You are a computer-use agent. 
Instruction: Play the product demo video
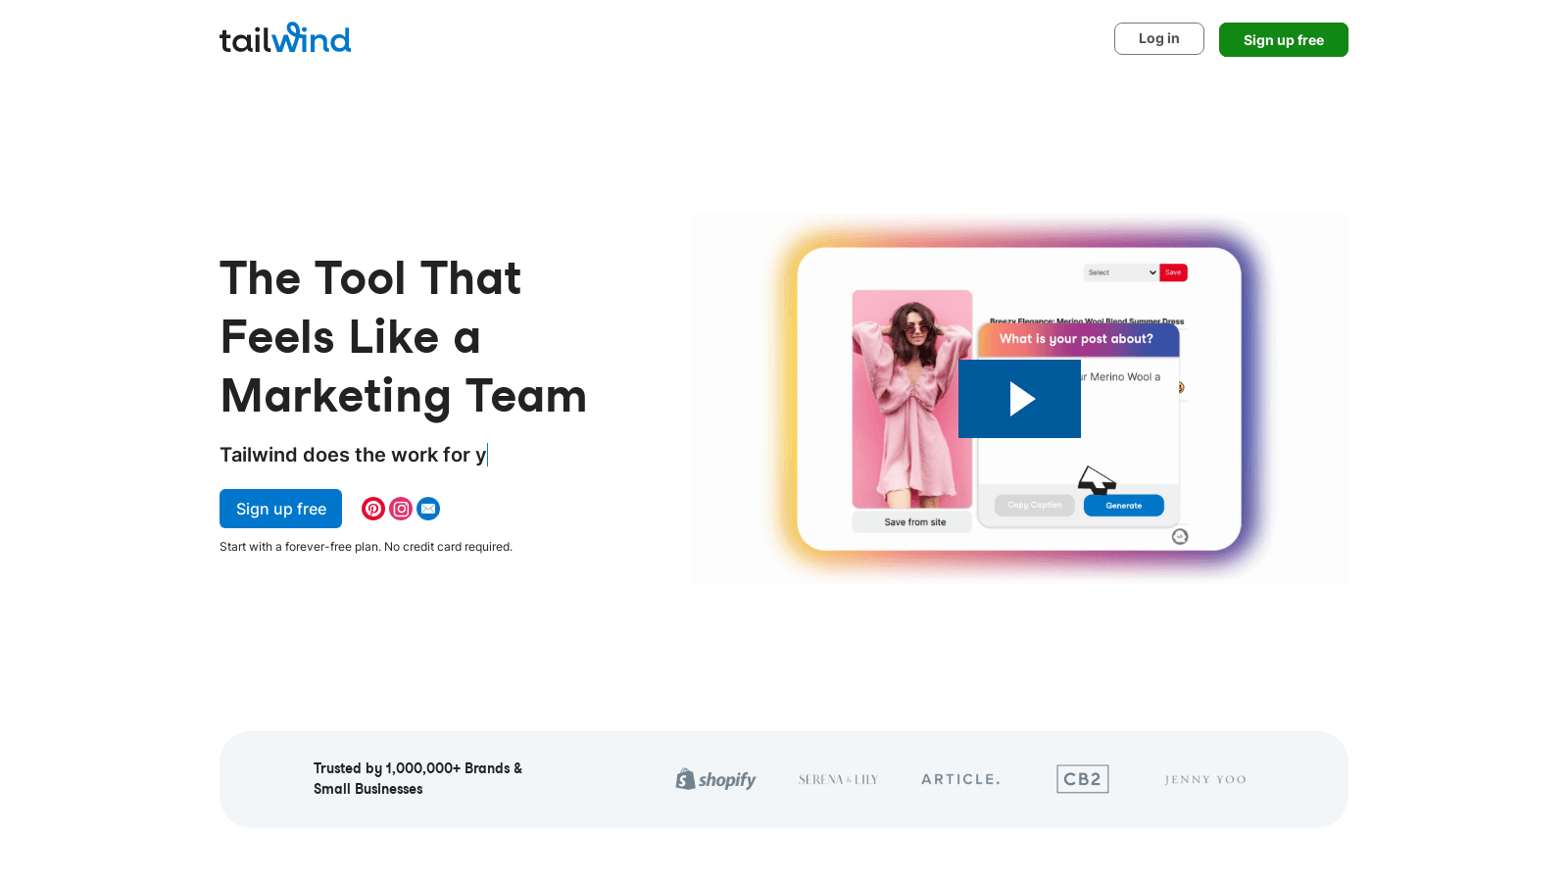tap(1019, 399)
